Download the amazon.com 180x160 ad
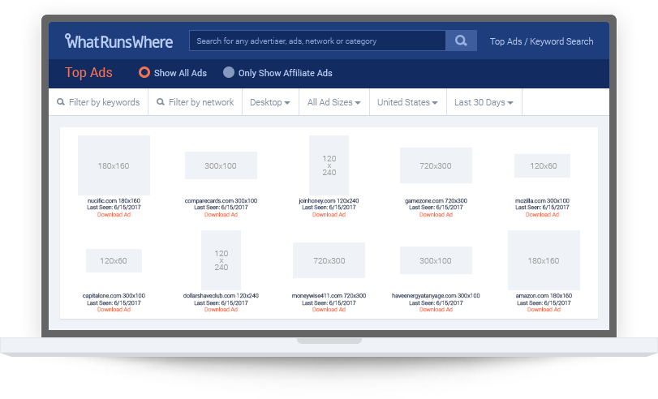Screen dimensions: 658x399 pos(543,309)
